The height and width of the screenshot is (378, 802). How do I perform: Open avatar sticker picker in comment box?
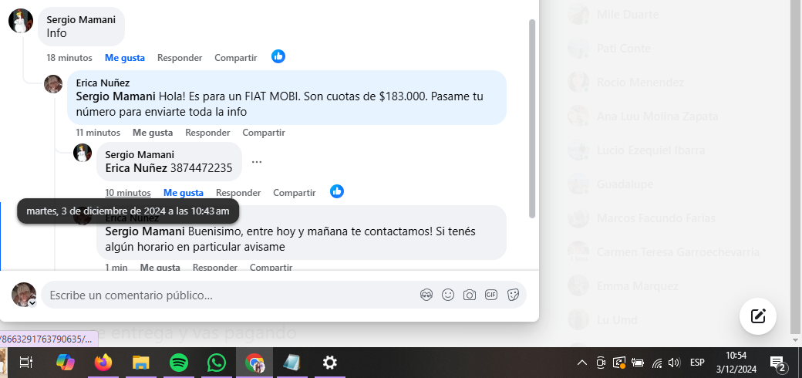pos(426,295)
